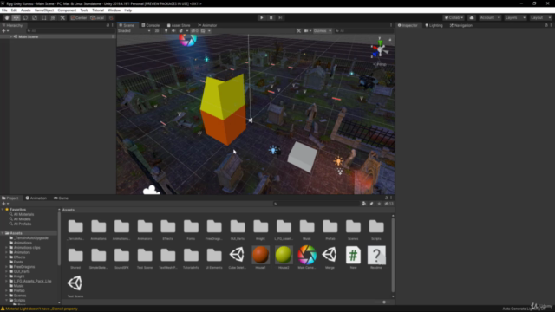
Task: Open the UI Elements folder in Assets grid
Action: pyautogui.click(x=214, y=258)
